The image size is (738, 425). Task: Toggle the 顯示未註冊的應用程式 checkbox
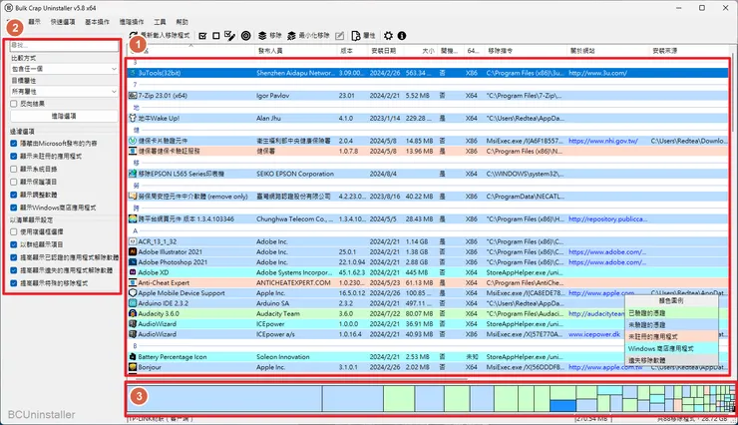[14, 157]
